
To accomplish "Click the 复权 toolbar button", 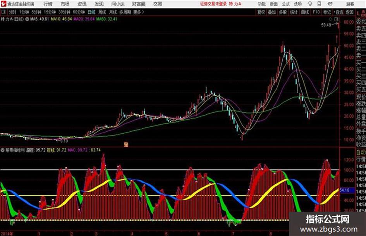I will (x=261, y=12).
